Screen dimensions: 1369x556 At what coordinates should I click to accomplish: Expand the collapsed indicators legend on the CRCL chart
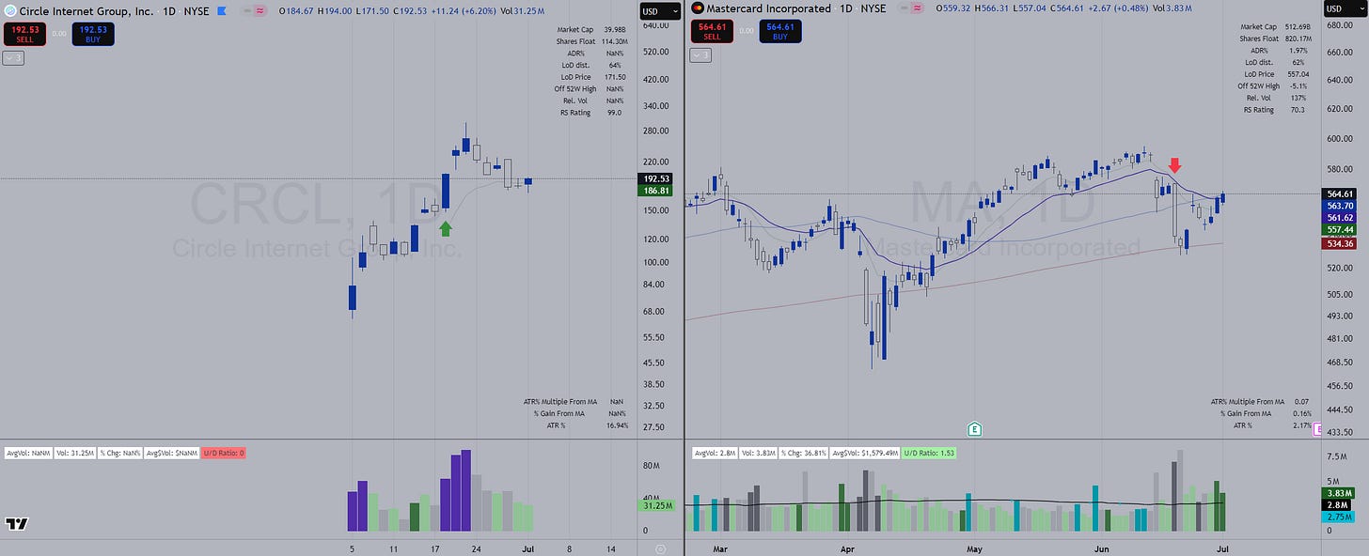pyautogui.click(x=13, y=57)
